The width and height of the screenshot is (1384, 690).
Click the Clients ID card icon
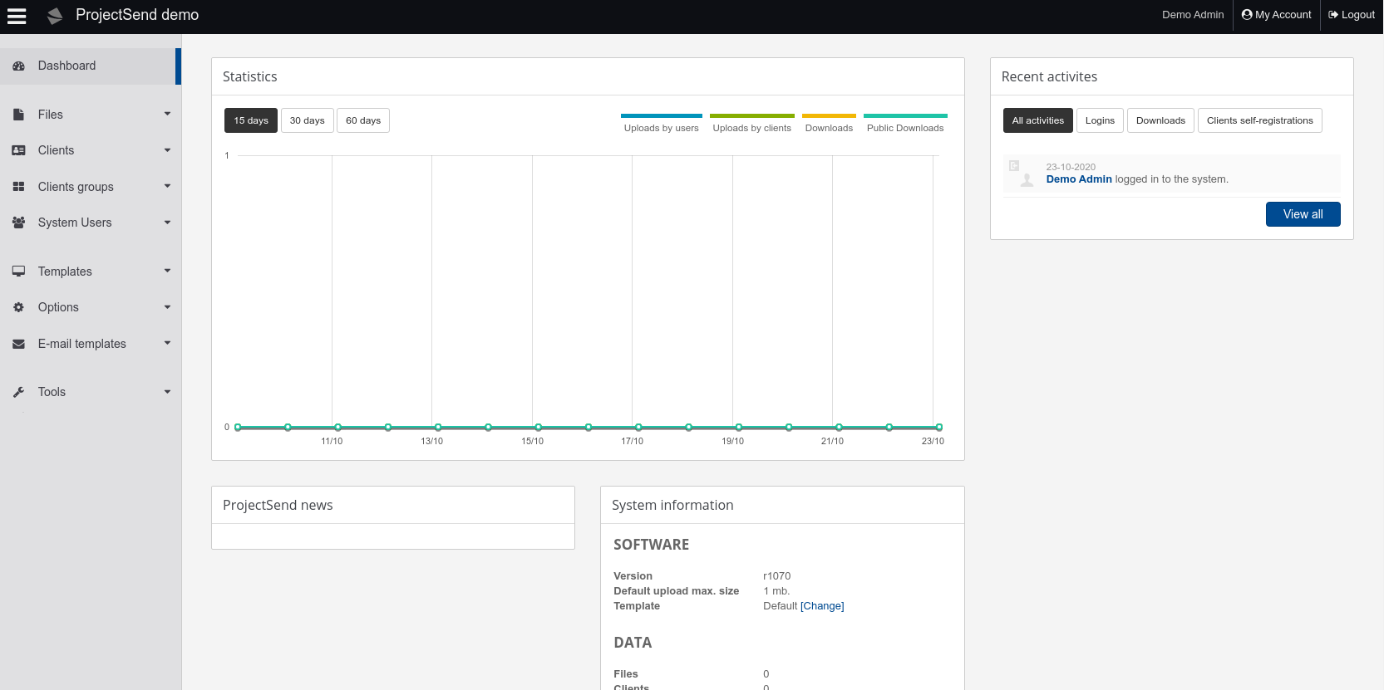[x=18, y=150]
